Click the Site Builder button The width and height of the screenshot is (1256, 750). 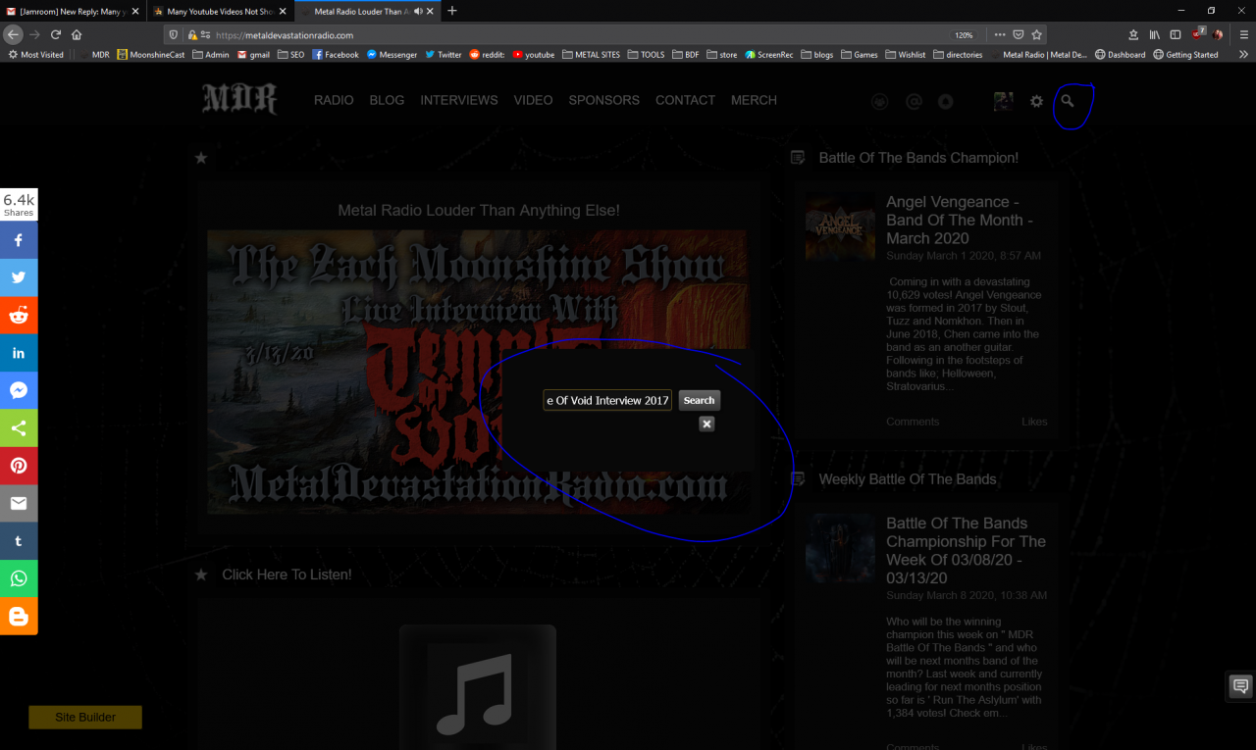click(85, 718)
